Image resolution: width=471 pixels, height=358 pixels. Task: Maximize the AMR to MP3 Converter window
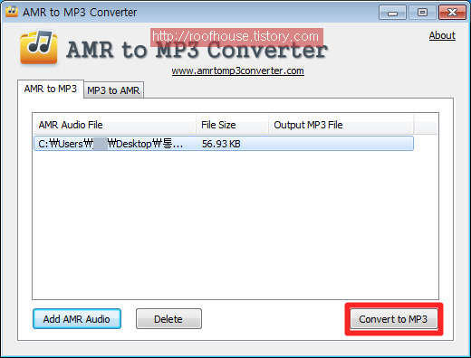pos(422,13)
